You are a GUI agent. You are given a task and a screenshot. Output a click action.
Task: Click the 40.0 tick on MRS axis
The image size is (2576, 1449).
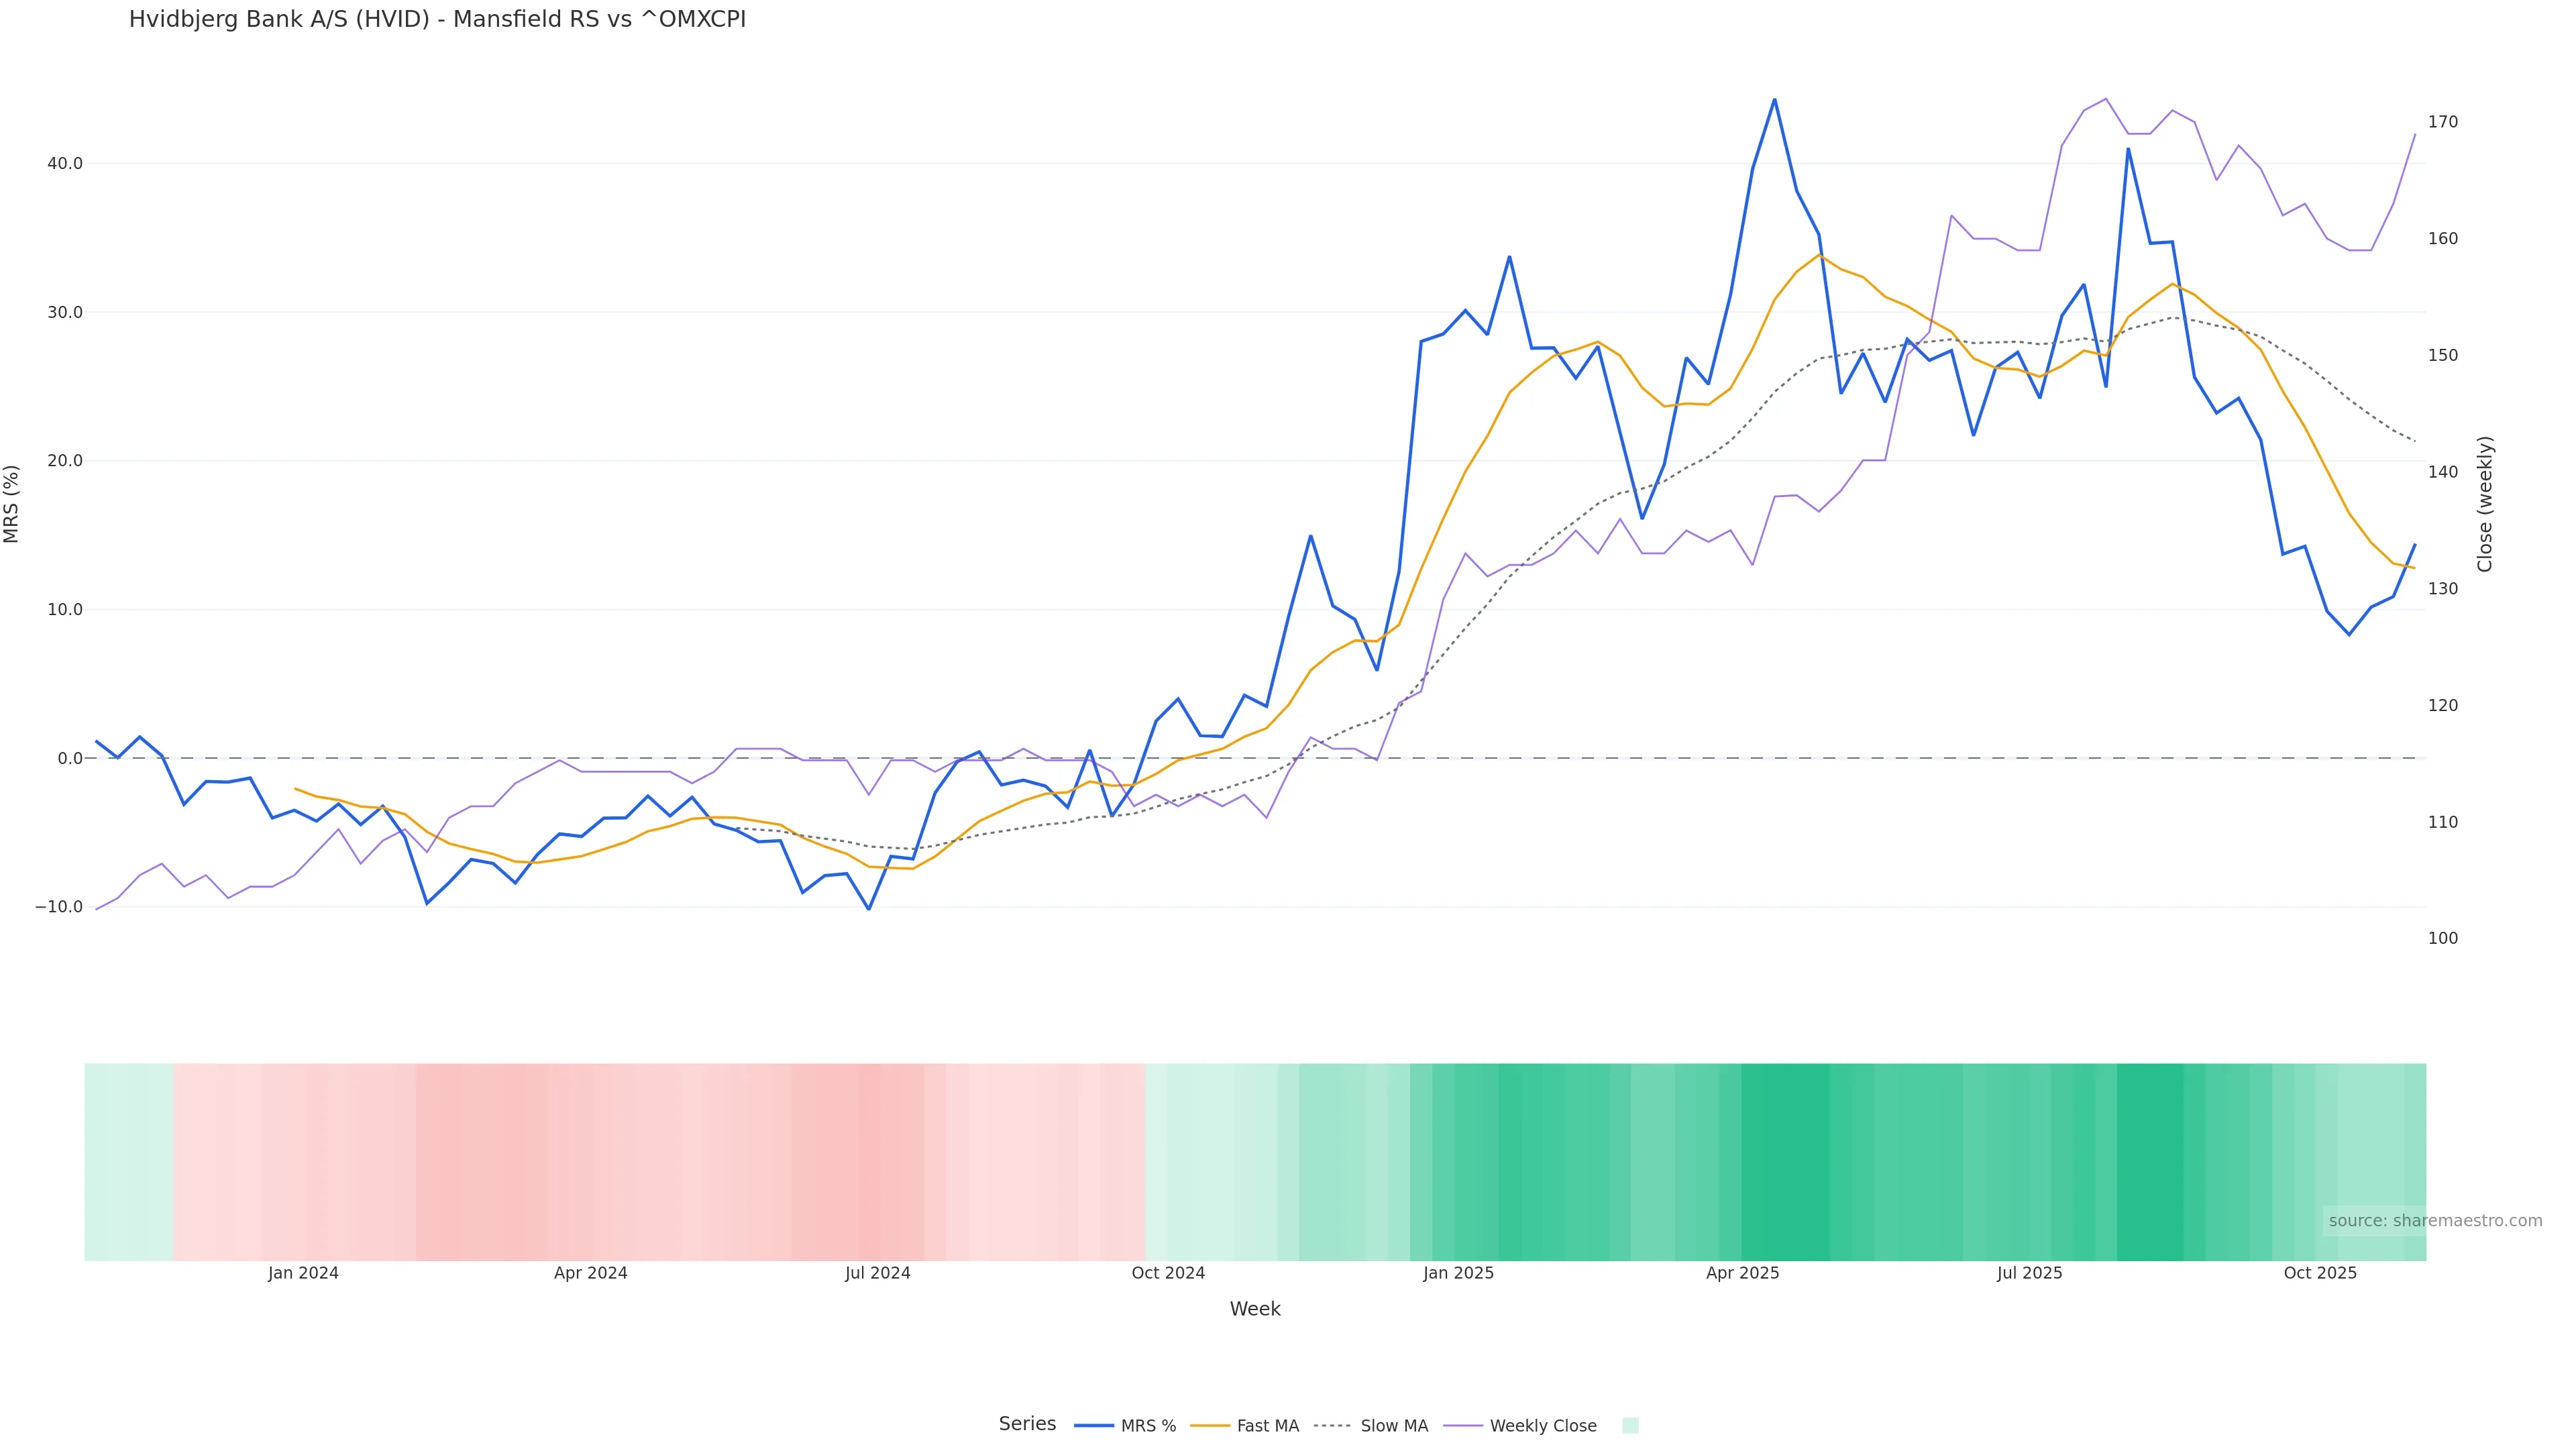65,164
